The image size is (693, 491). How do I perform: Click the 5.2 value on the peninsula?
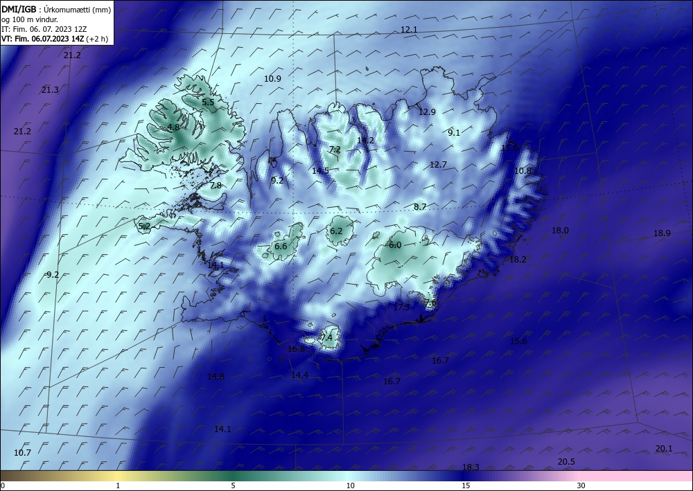(x=145, y=227)
